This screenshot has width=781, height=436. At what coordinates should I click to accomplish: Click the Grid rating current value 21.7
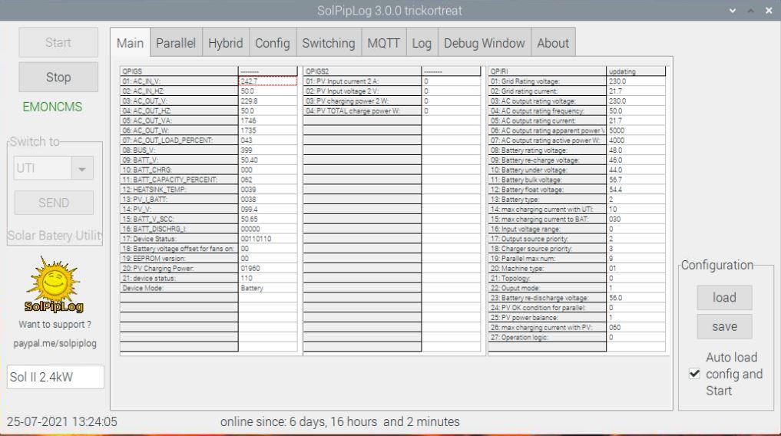tap(636, 91)
